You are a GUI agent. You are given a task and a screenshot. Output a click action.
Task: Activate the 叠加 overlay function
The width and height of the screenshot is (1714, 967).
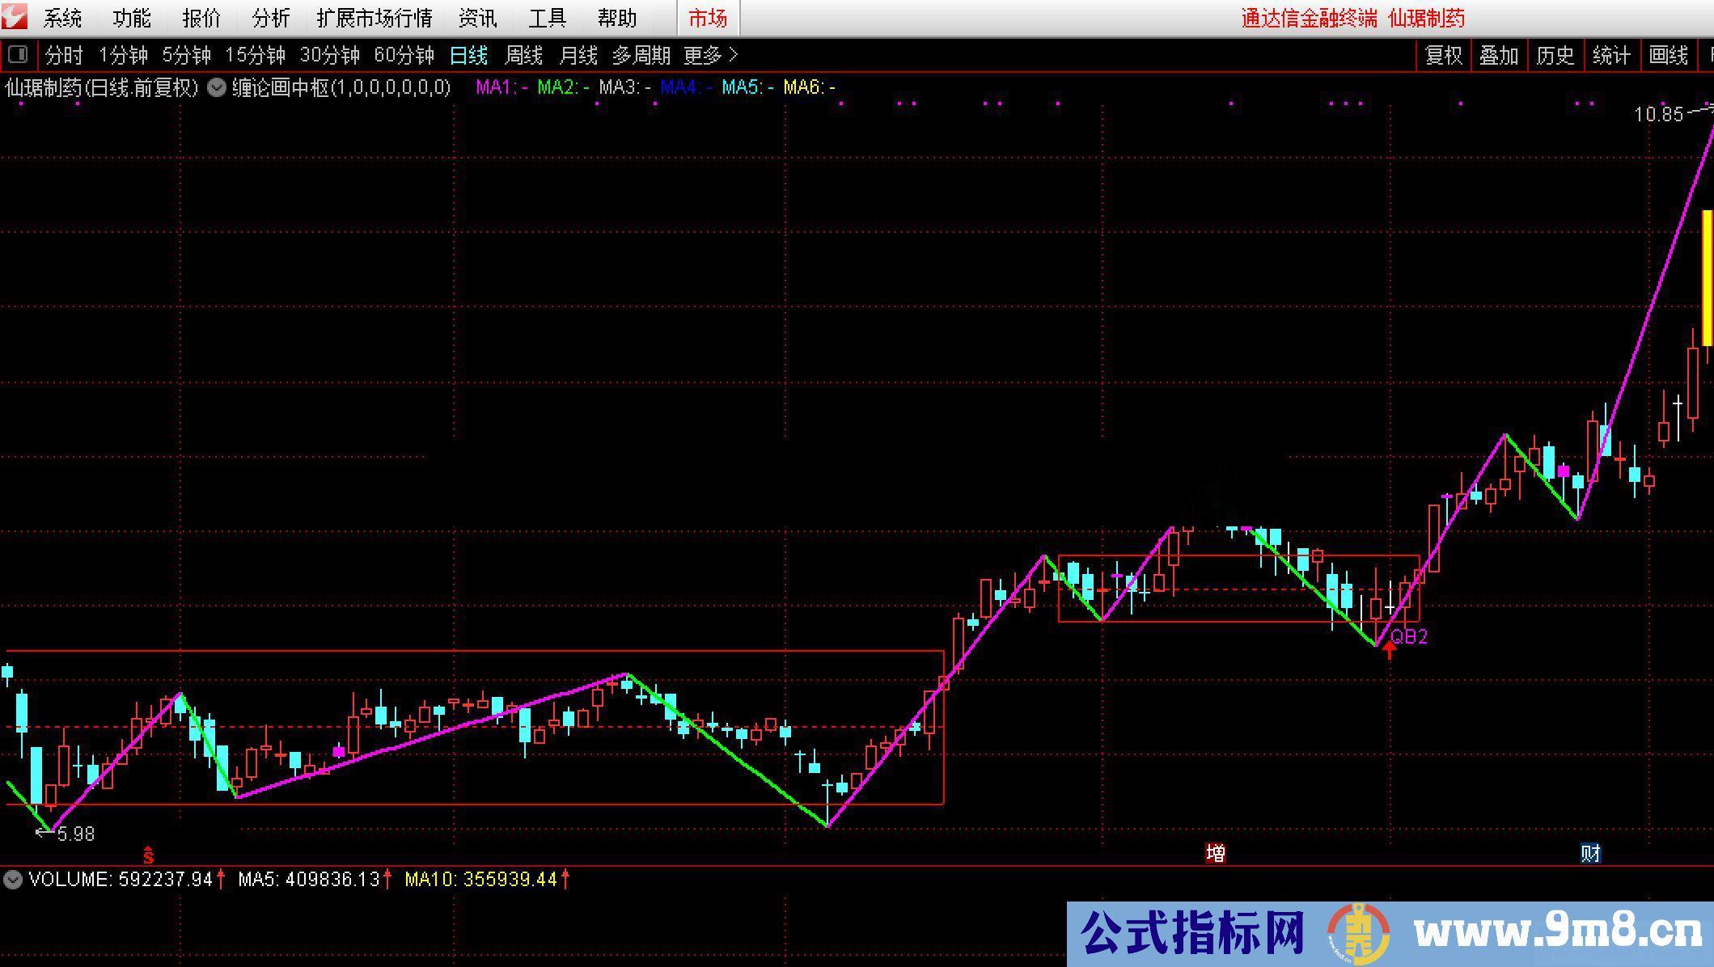(x=1499, y=55)
